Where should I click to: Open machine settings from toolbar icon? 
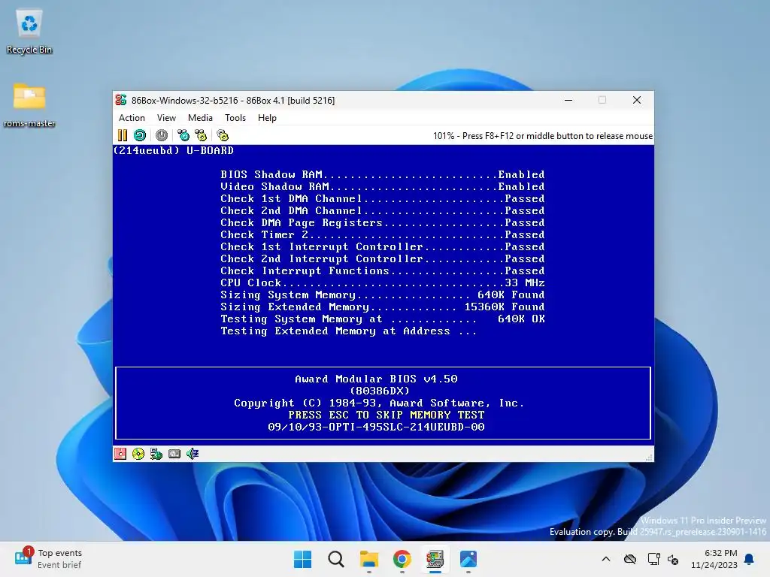[x=223, y=135]
